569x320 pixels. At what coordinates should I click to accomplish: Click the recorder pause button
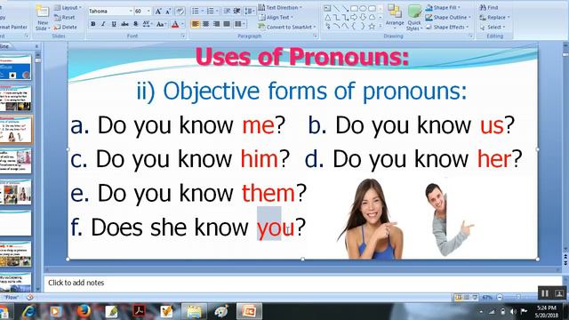click(545, 292)
